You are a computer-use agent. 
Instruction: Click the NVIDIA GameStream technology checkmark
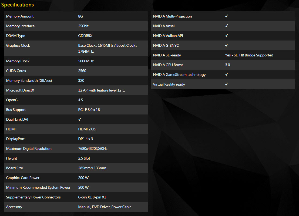pyautogui.click(x=227, y=75)
